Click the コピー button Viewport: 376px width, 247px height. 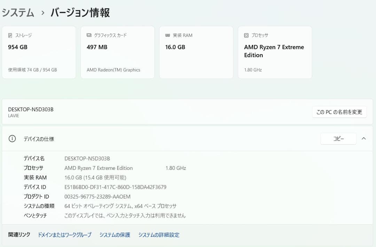point(338,139)
